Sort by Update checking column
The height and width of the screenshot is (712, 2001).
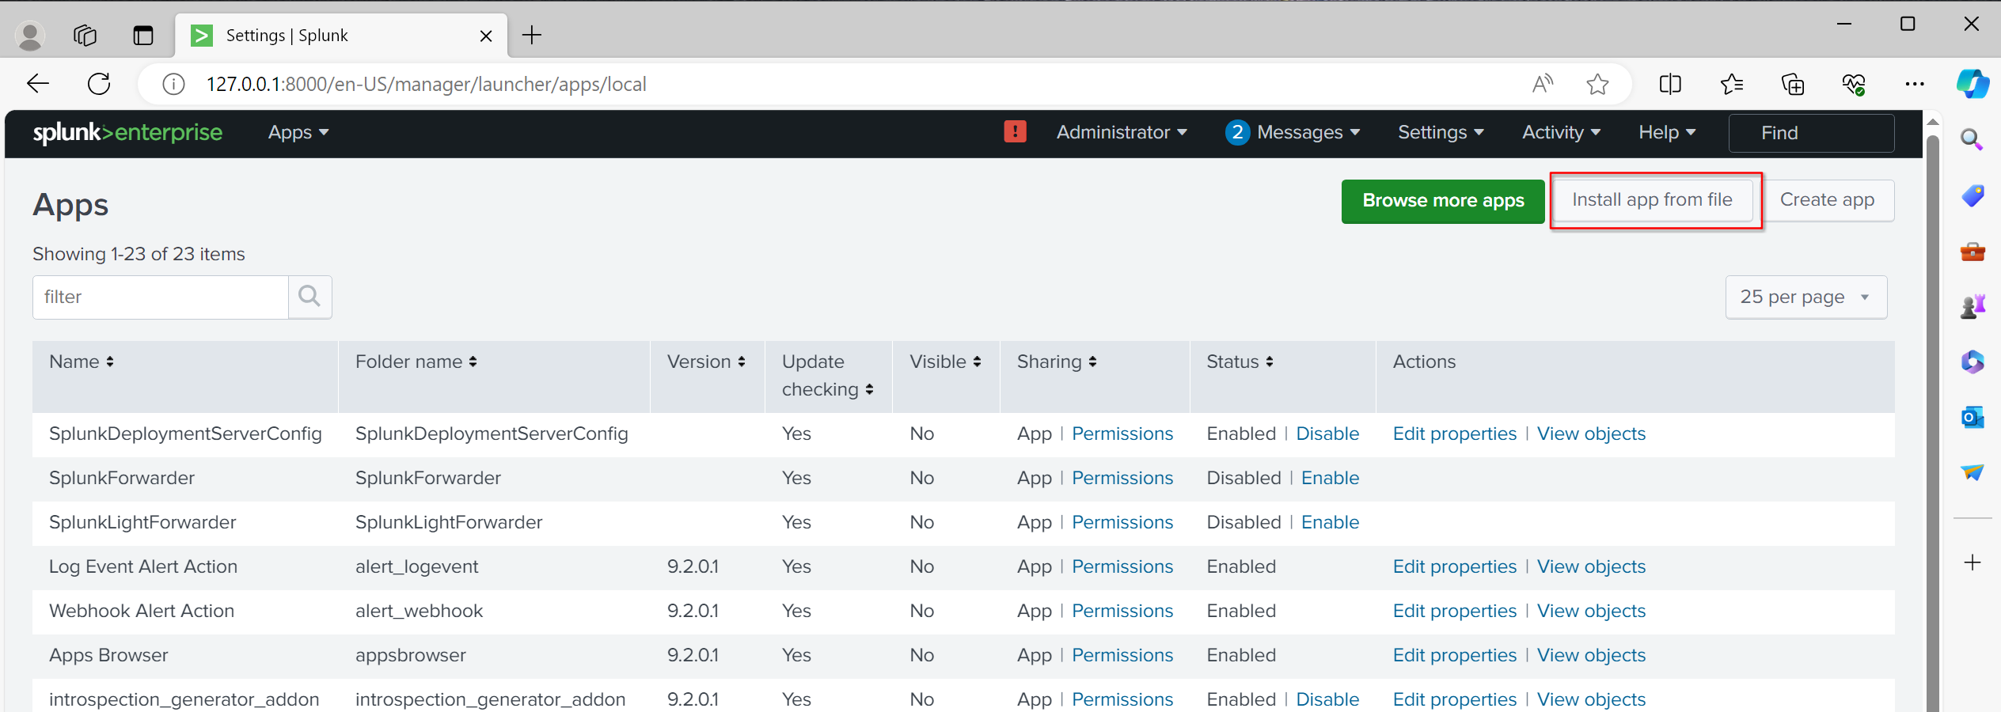(827, 376)
